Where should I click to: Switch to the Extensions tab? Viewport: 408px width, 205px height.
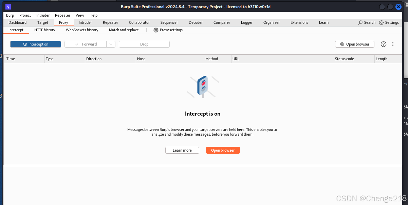(299, 22)
